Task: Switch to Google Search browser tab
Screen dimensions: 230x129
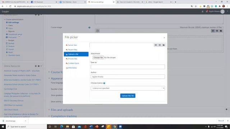Action: pos(158,2)
